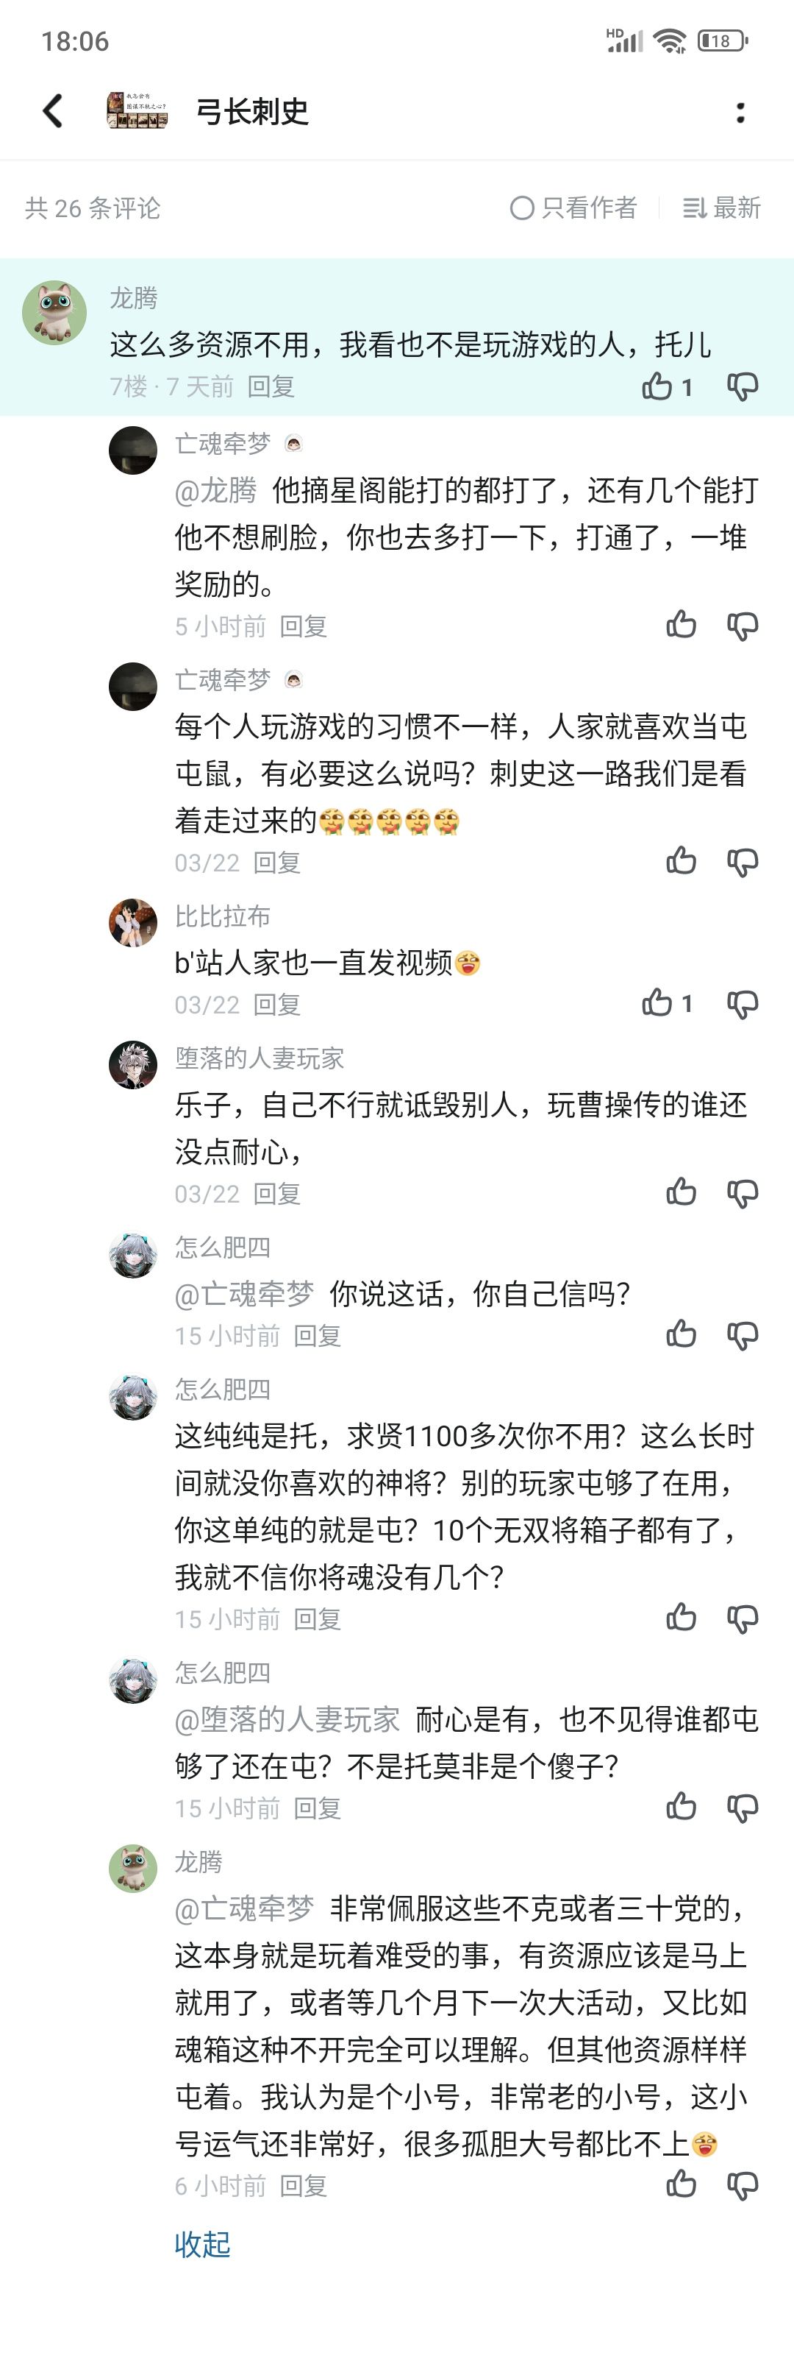This screenshot has width=794, height=2364.
Task: Dislike 堕落的人妻玩家's comment
Action: [742, 1192]
